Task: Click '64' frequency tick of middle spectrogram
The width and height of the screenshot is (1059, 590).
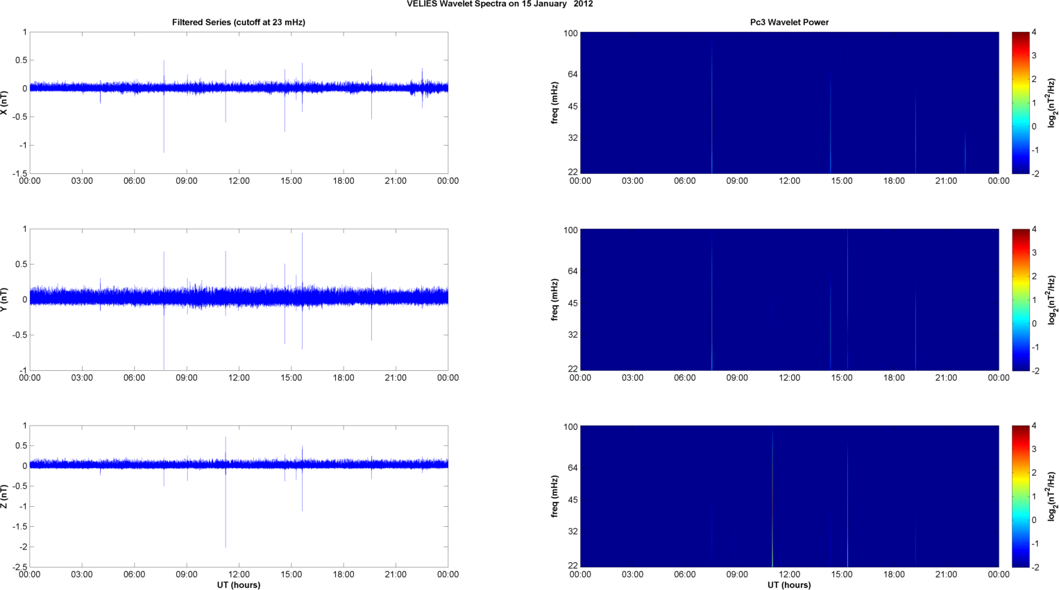Action: [573, 271]
